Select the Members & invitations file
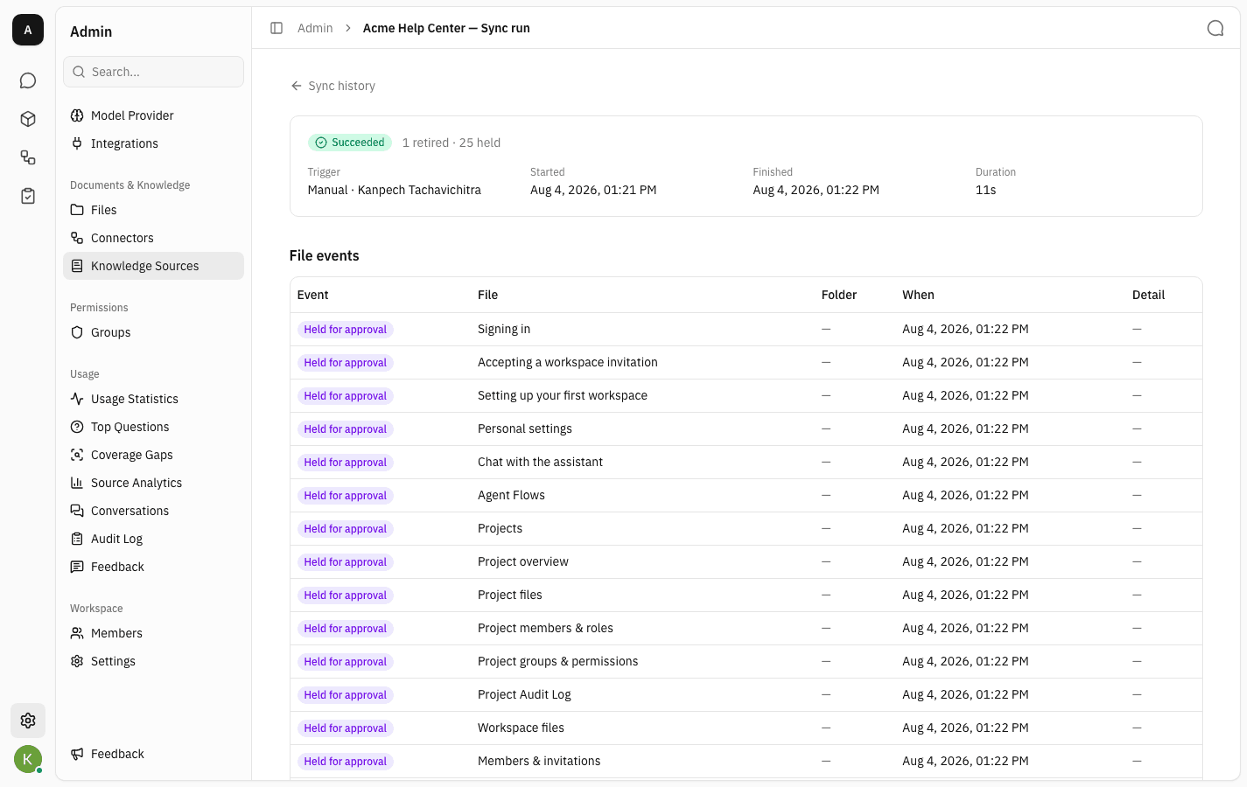Viewport: 1260px width, 787px height. pyautogui.click(x=539, y=761)
